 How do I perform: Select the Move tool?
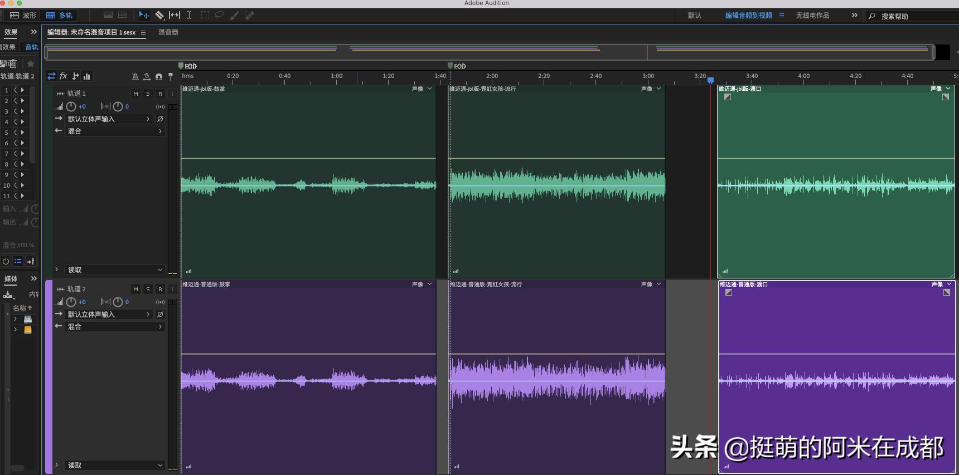(143, 15)
